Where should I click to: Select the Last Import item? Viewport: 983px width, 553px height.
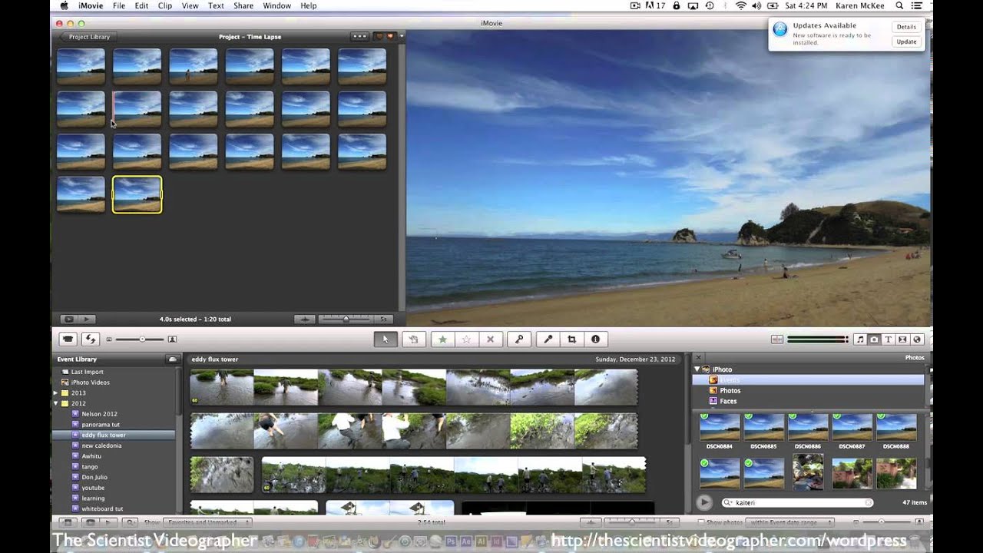click(88, 372)
